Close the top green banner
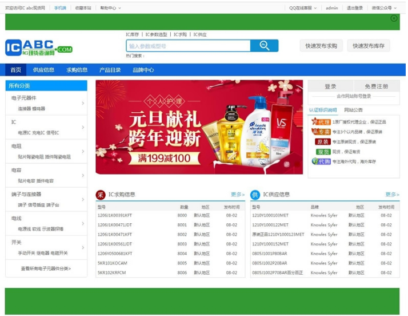Viewport: 408px width, 316px height. (x=394, y=18)
